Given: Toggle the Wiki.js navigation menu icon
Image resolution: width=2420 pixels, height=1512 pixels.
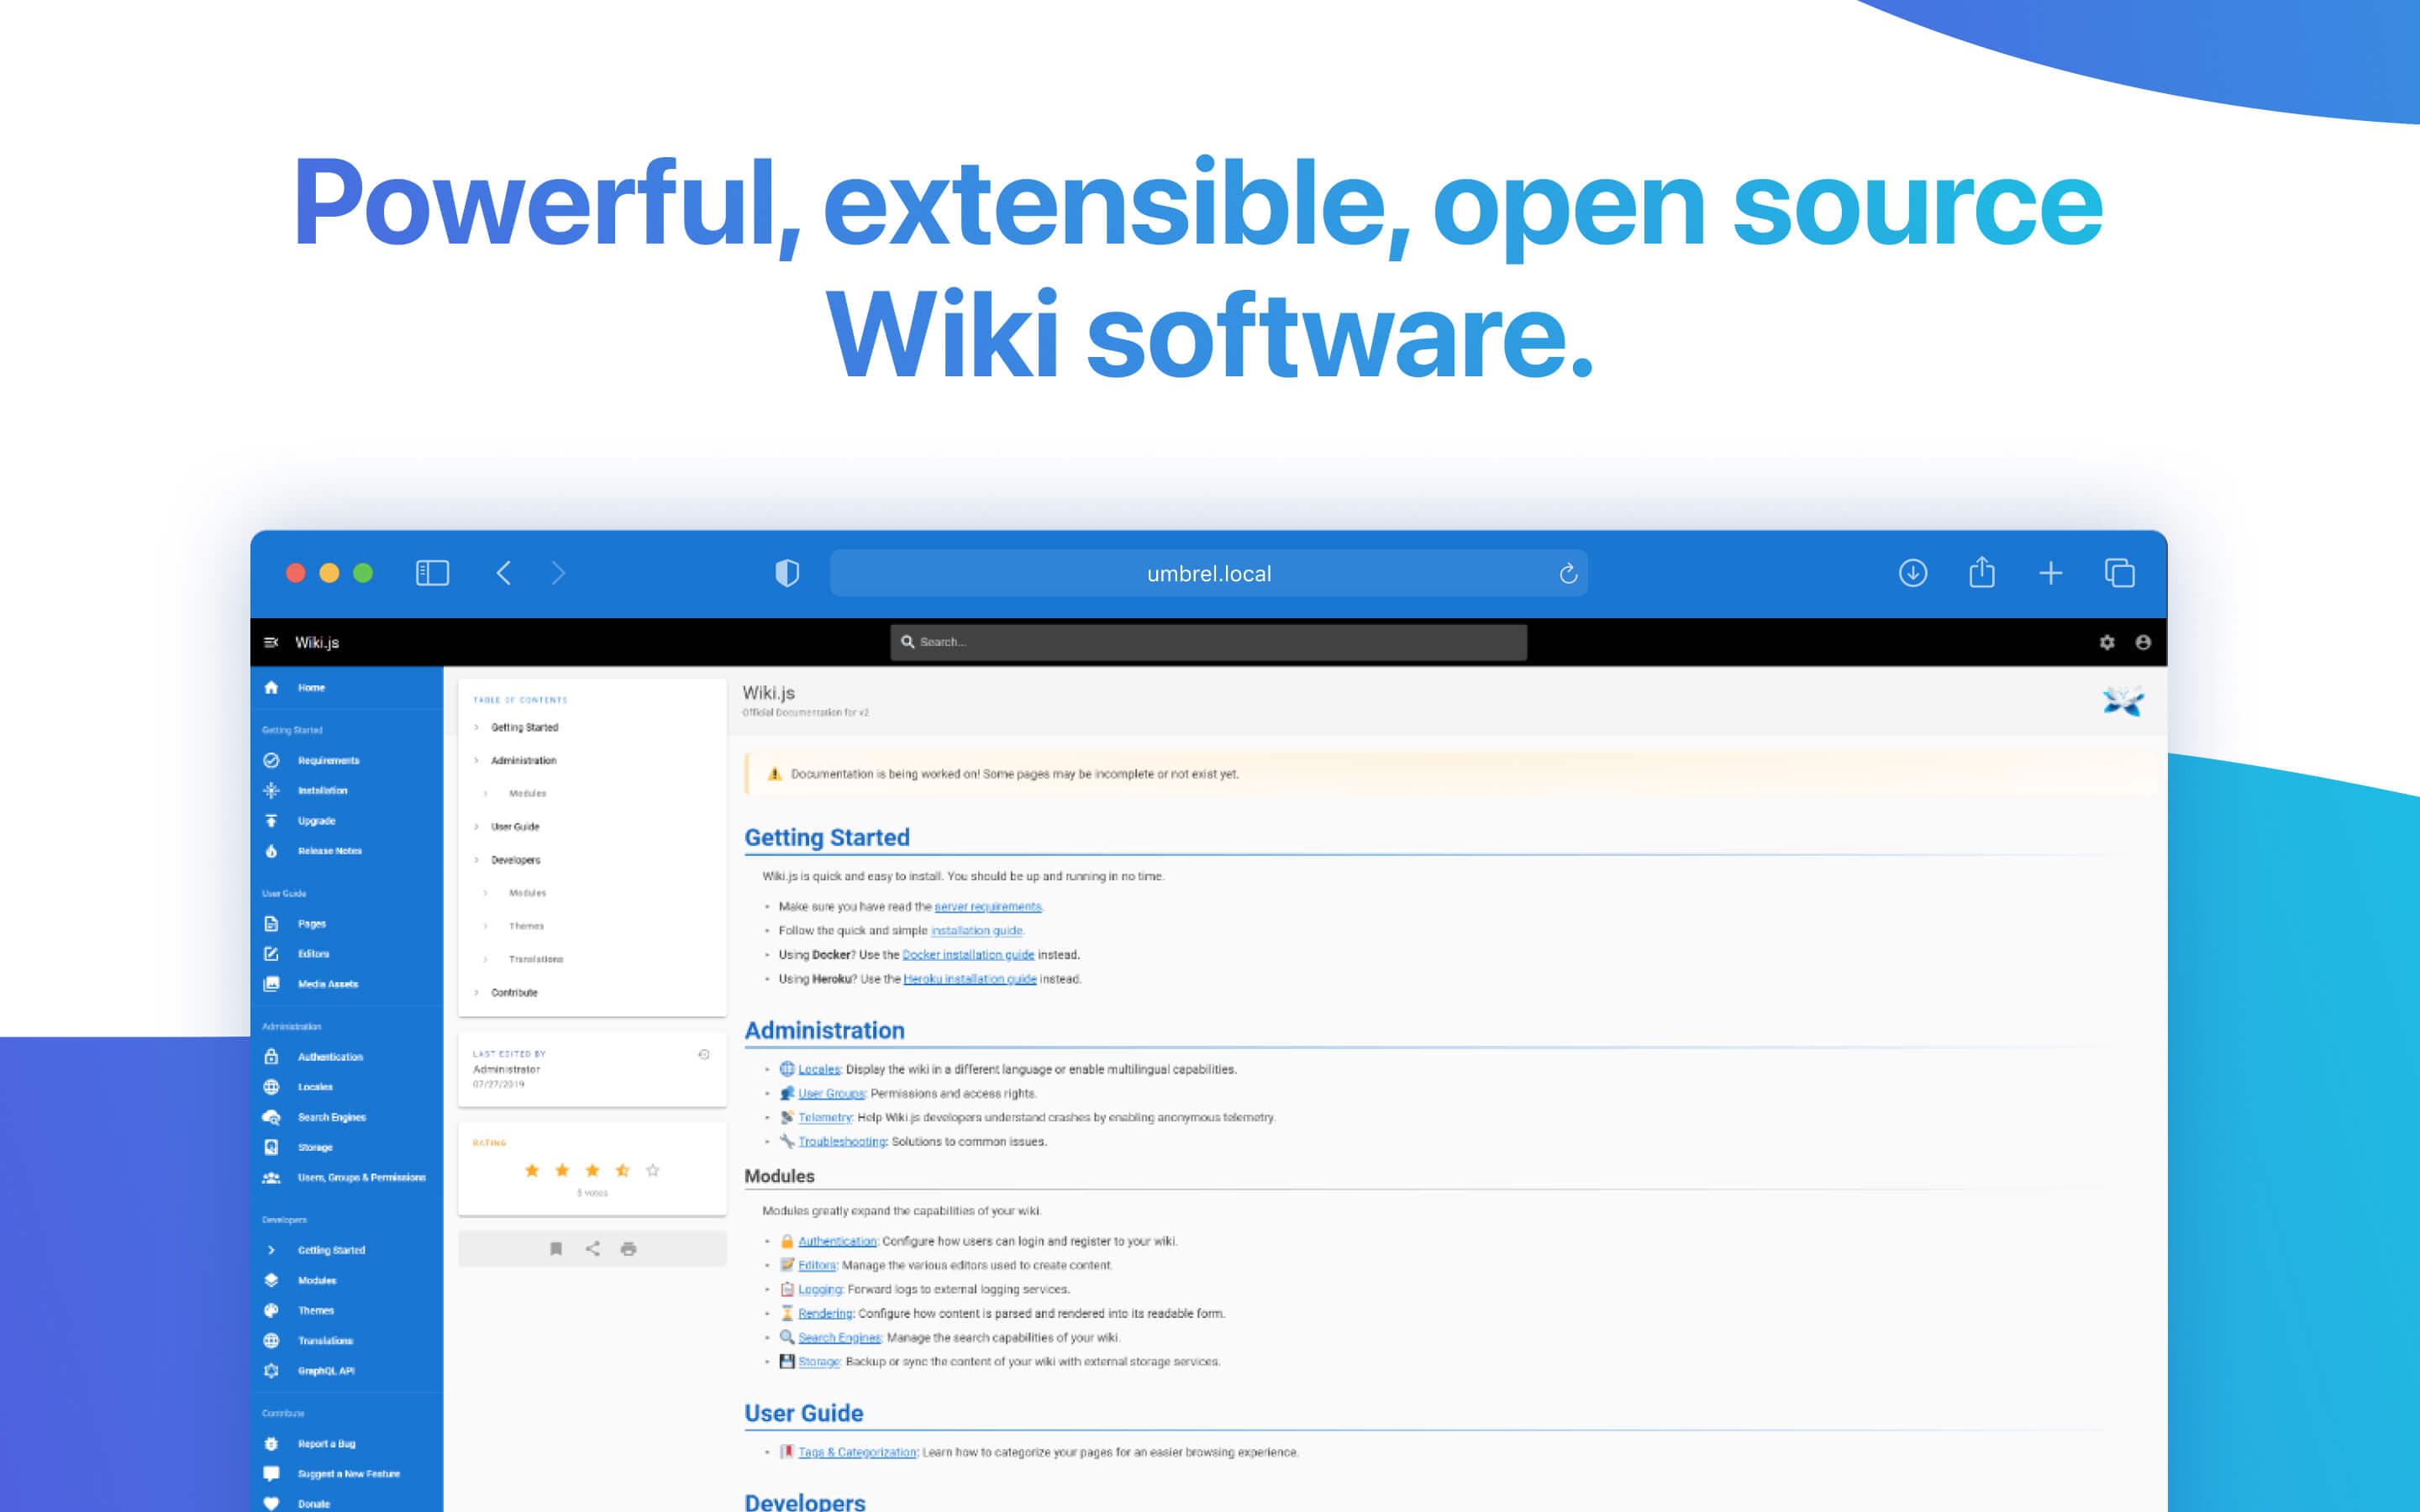Looking at the screenshot, I should [x=271, y=642].
